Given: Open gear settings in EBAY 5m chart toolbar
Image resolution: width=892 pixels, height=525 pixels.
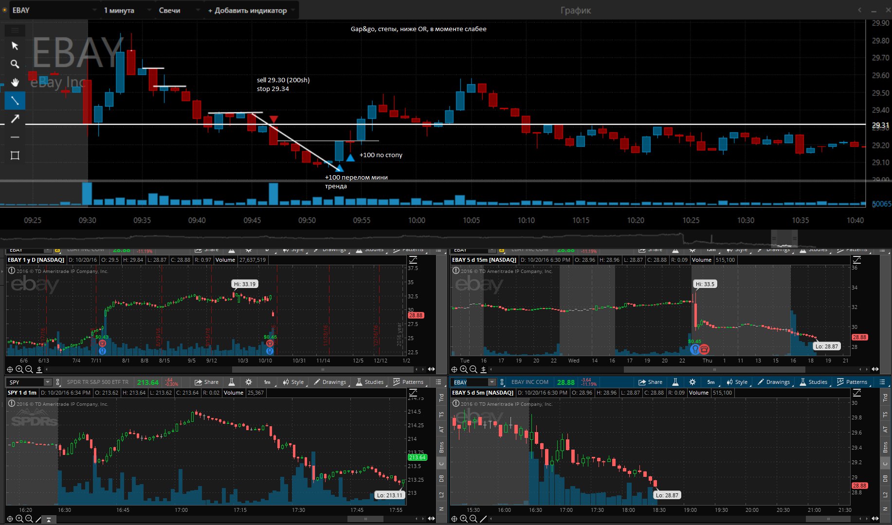Looking at the screenshot, I should click(x=692, y=382).
